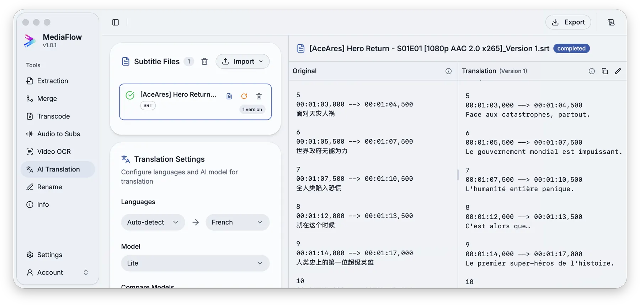Edit the translation with pencil icon
This screenshot has width=640, height=305.
(618, 71)
